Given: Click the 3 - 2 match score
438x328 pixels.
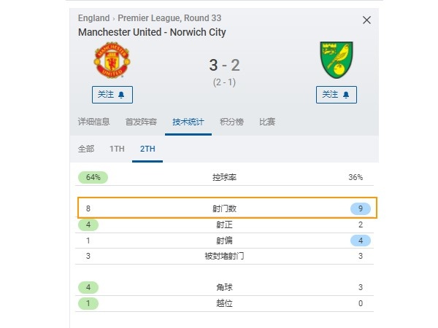Looking at the screenshot, I should coord(224,65).
